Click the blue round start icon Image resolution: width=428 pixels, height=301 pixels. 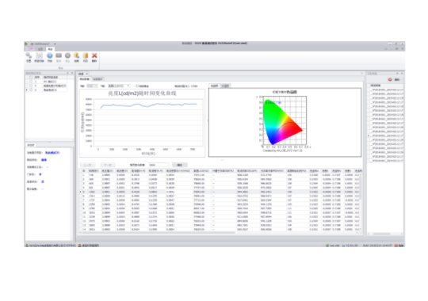click(49, 55)
